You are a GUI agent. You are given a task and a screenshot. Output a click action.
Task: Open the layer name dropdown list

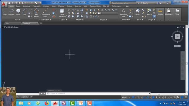click(117, 13)
